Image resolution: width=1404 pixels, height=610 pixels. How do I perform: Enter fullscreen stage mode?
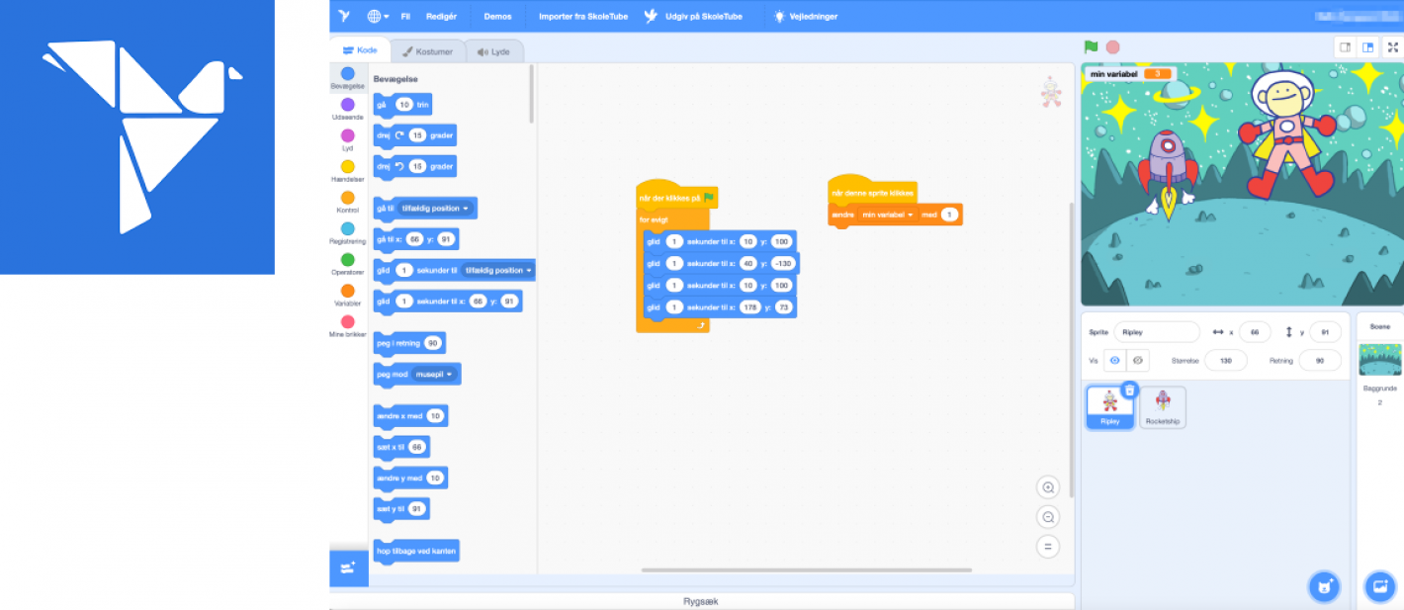tap(1392, 46)
